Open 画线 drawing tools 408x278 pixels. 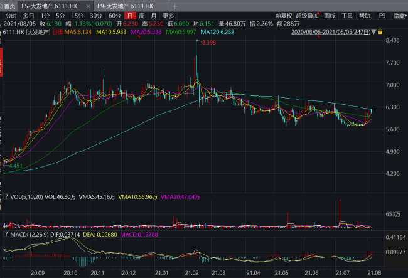[x=330, y=16]
